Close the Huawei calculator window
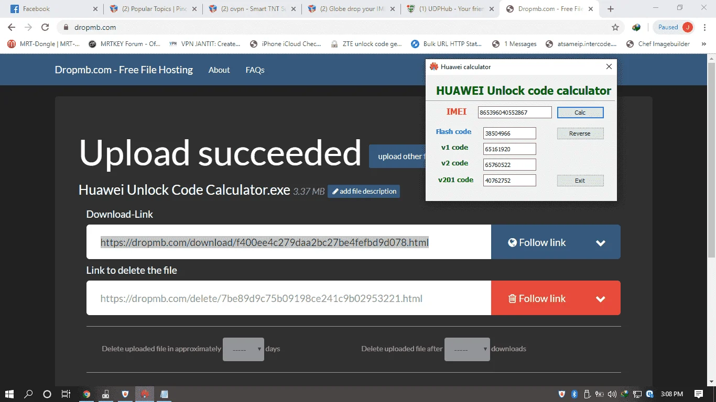 point(609,66)
